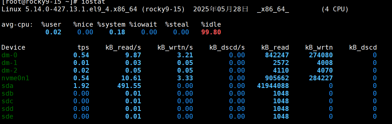Click the sdb device name
392x124 pixels.
coord(7,93)
